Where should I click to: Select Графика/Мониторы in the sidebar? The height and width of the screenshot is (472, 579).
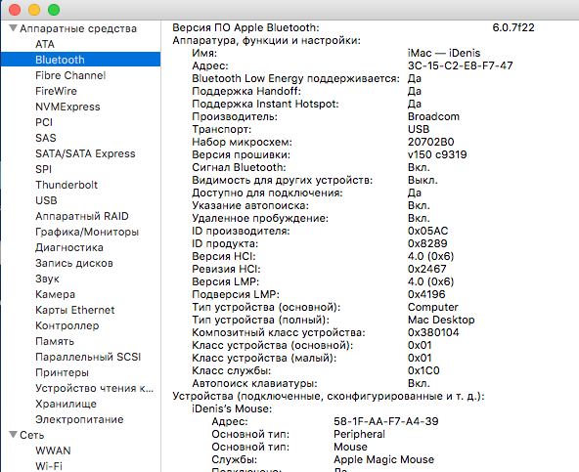(x=87, y=232)
